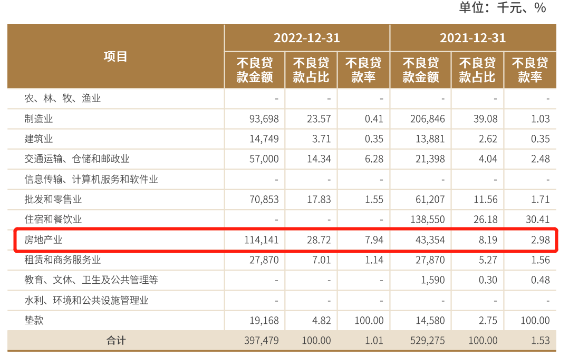Click the total 529,275
Image resolution: width=569 pixels, height=358 pixels.
[428, 341]
